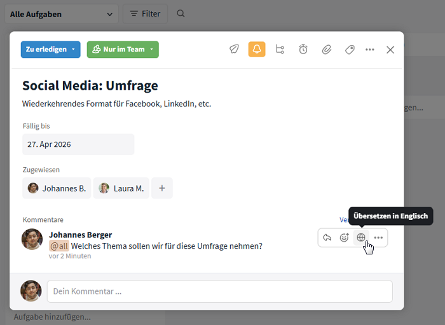445x325 pixels.
Task: Start the time tracking stopwatch icon
Action: 303,50
